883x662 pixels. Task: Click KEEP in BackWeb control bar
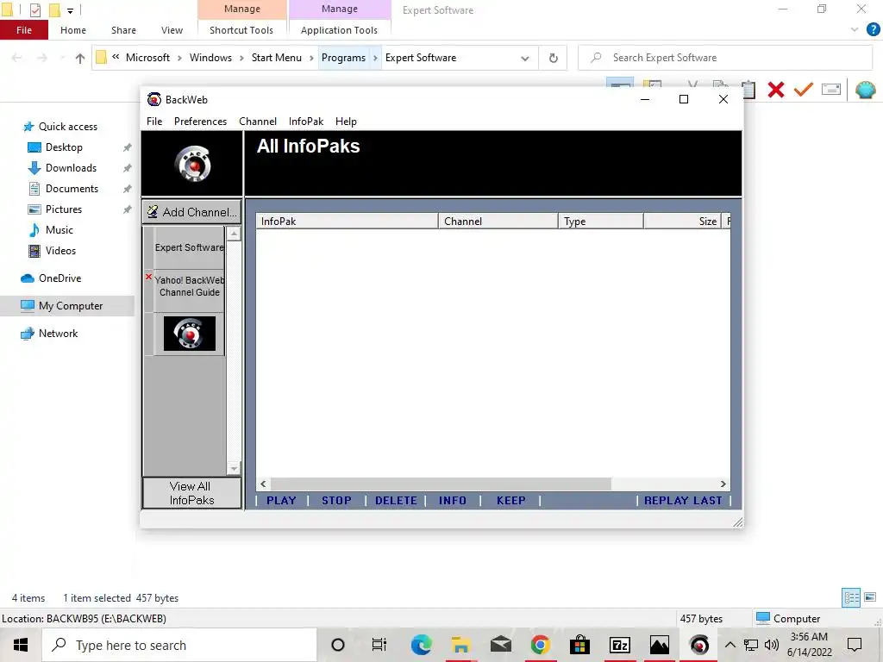point(510,501)
